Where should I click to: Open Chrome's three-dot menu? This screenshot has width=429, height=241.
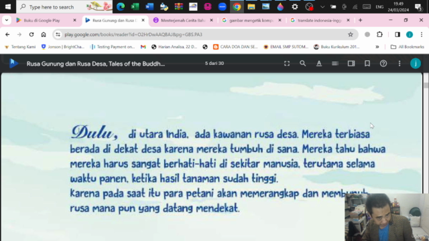click(x=422, y=34)
